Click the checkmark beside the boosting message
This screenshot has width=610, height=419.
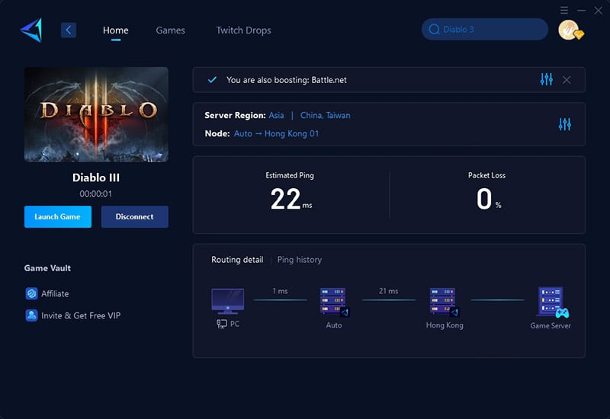pyautogui.click(x=212, y=80)
